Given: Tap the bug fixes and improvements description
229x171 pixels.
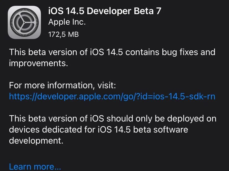Looking at the screenshot, I should pos(112,57).
